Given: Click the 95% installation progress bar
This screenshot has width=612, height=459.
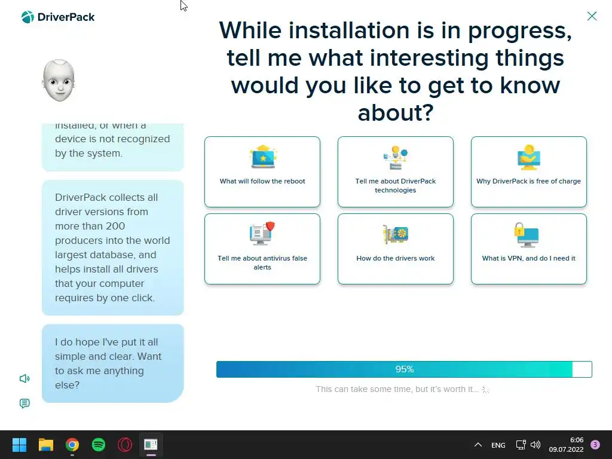Looking at the screenshot, I should 404,369.
